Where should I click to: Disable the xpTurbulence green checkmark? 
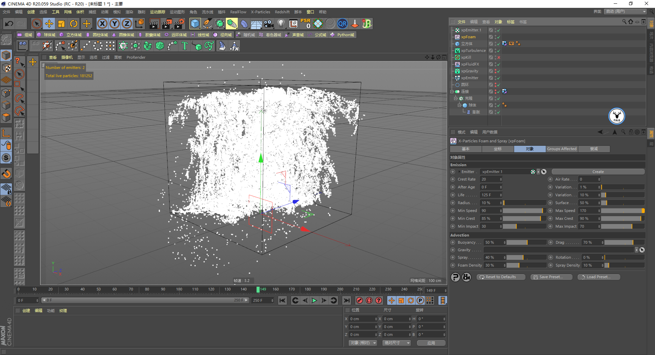pyautogui.click(x=498, y=51)
